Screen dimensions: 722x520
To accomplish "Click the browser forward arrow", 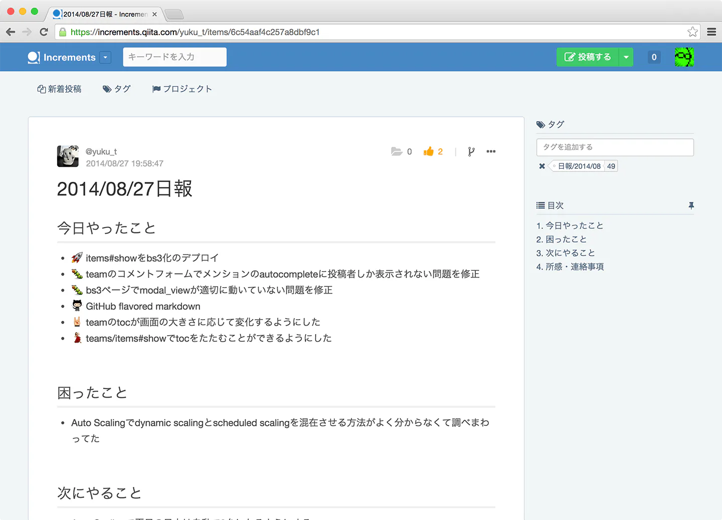I will (27, 32).
